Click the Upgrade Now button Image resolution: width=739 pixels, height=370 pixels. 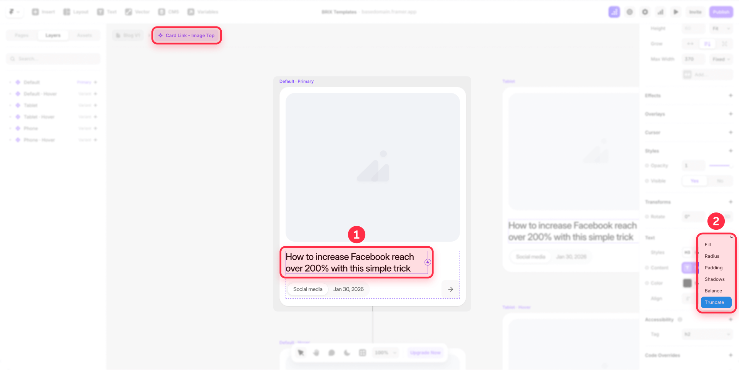(x=425, y=352)
